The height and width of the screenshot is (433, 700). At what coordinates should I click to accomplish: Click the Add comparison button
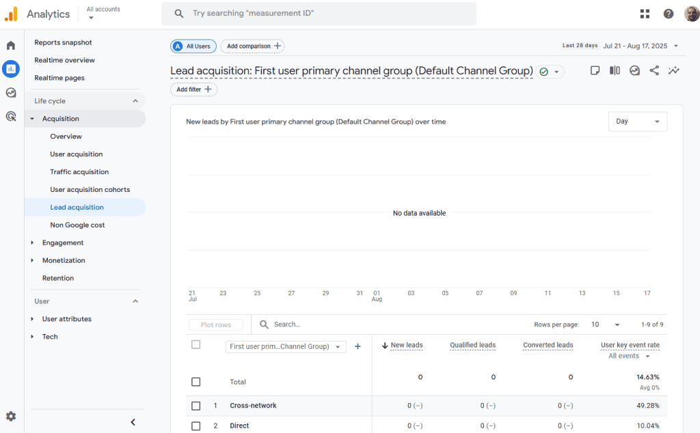[x=253, y=46]
